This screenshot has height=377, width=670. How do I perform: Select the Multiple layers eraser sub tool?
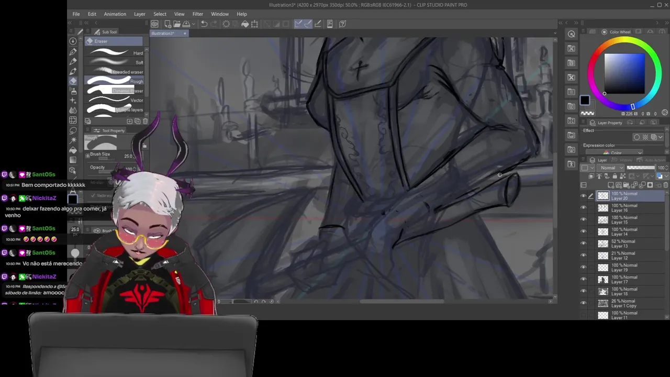[115, 109]
